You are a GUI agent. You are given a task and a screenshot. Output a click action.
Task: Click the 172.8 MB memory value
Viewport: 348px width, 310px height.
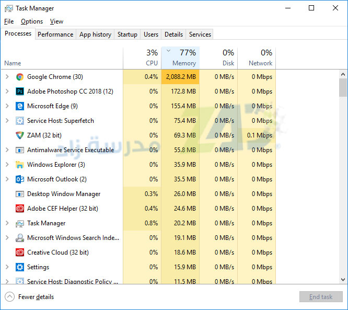(183, 91)
